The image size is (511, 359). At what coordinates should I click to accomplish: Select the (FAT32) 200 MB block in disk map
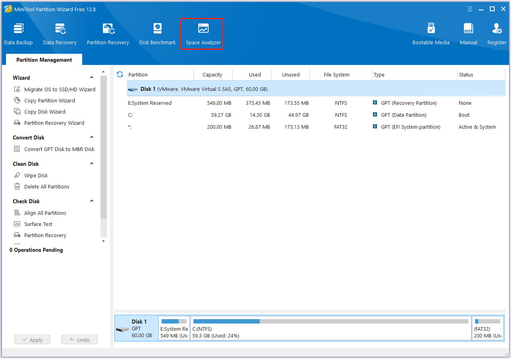pyautogui.click(x=487, y=328)
